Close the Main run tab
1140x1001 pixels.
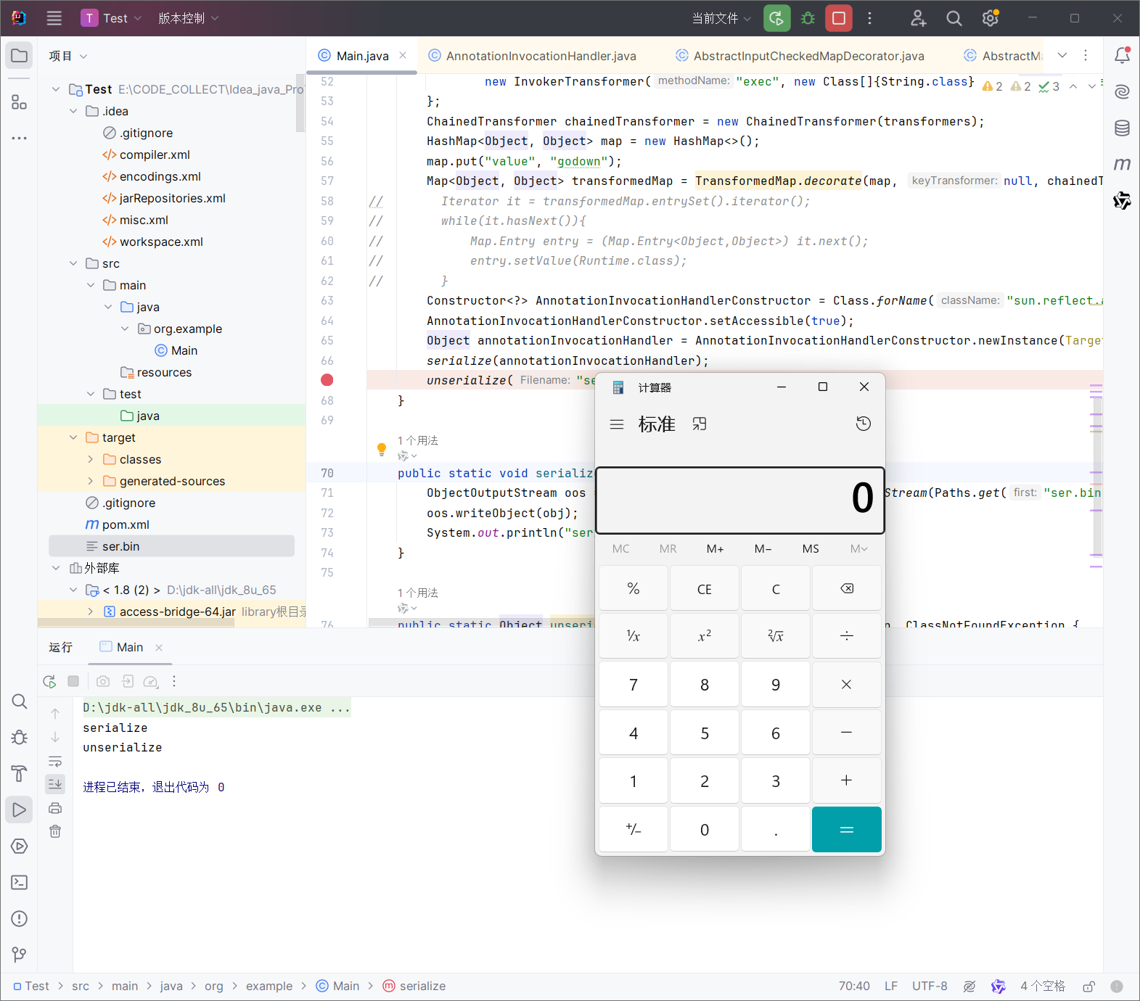pyautogui.click(x=159, y=648)
